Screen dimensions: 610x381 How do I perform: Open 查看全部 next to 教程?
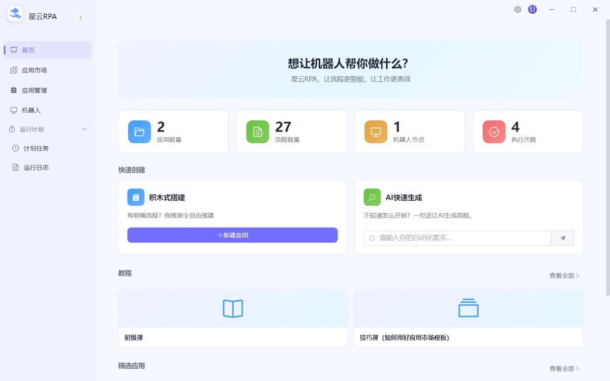(x=562, y=275)
